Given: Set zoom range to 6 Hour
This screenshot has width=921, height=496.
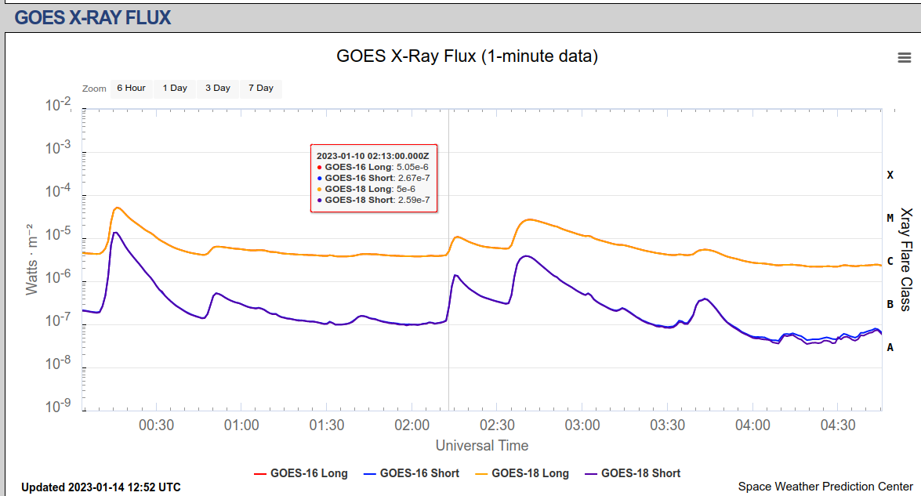Looking at the screenshot, I should tap(131, 89).
